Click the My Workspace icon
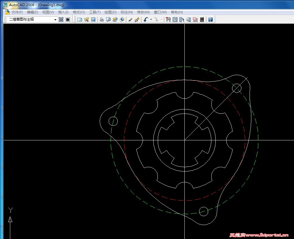 coord(68,20)
